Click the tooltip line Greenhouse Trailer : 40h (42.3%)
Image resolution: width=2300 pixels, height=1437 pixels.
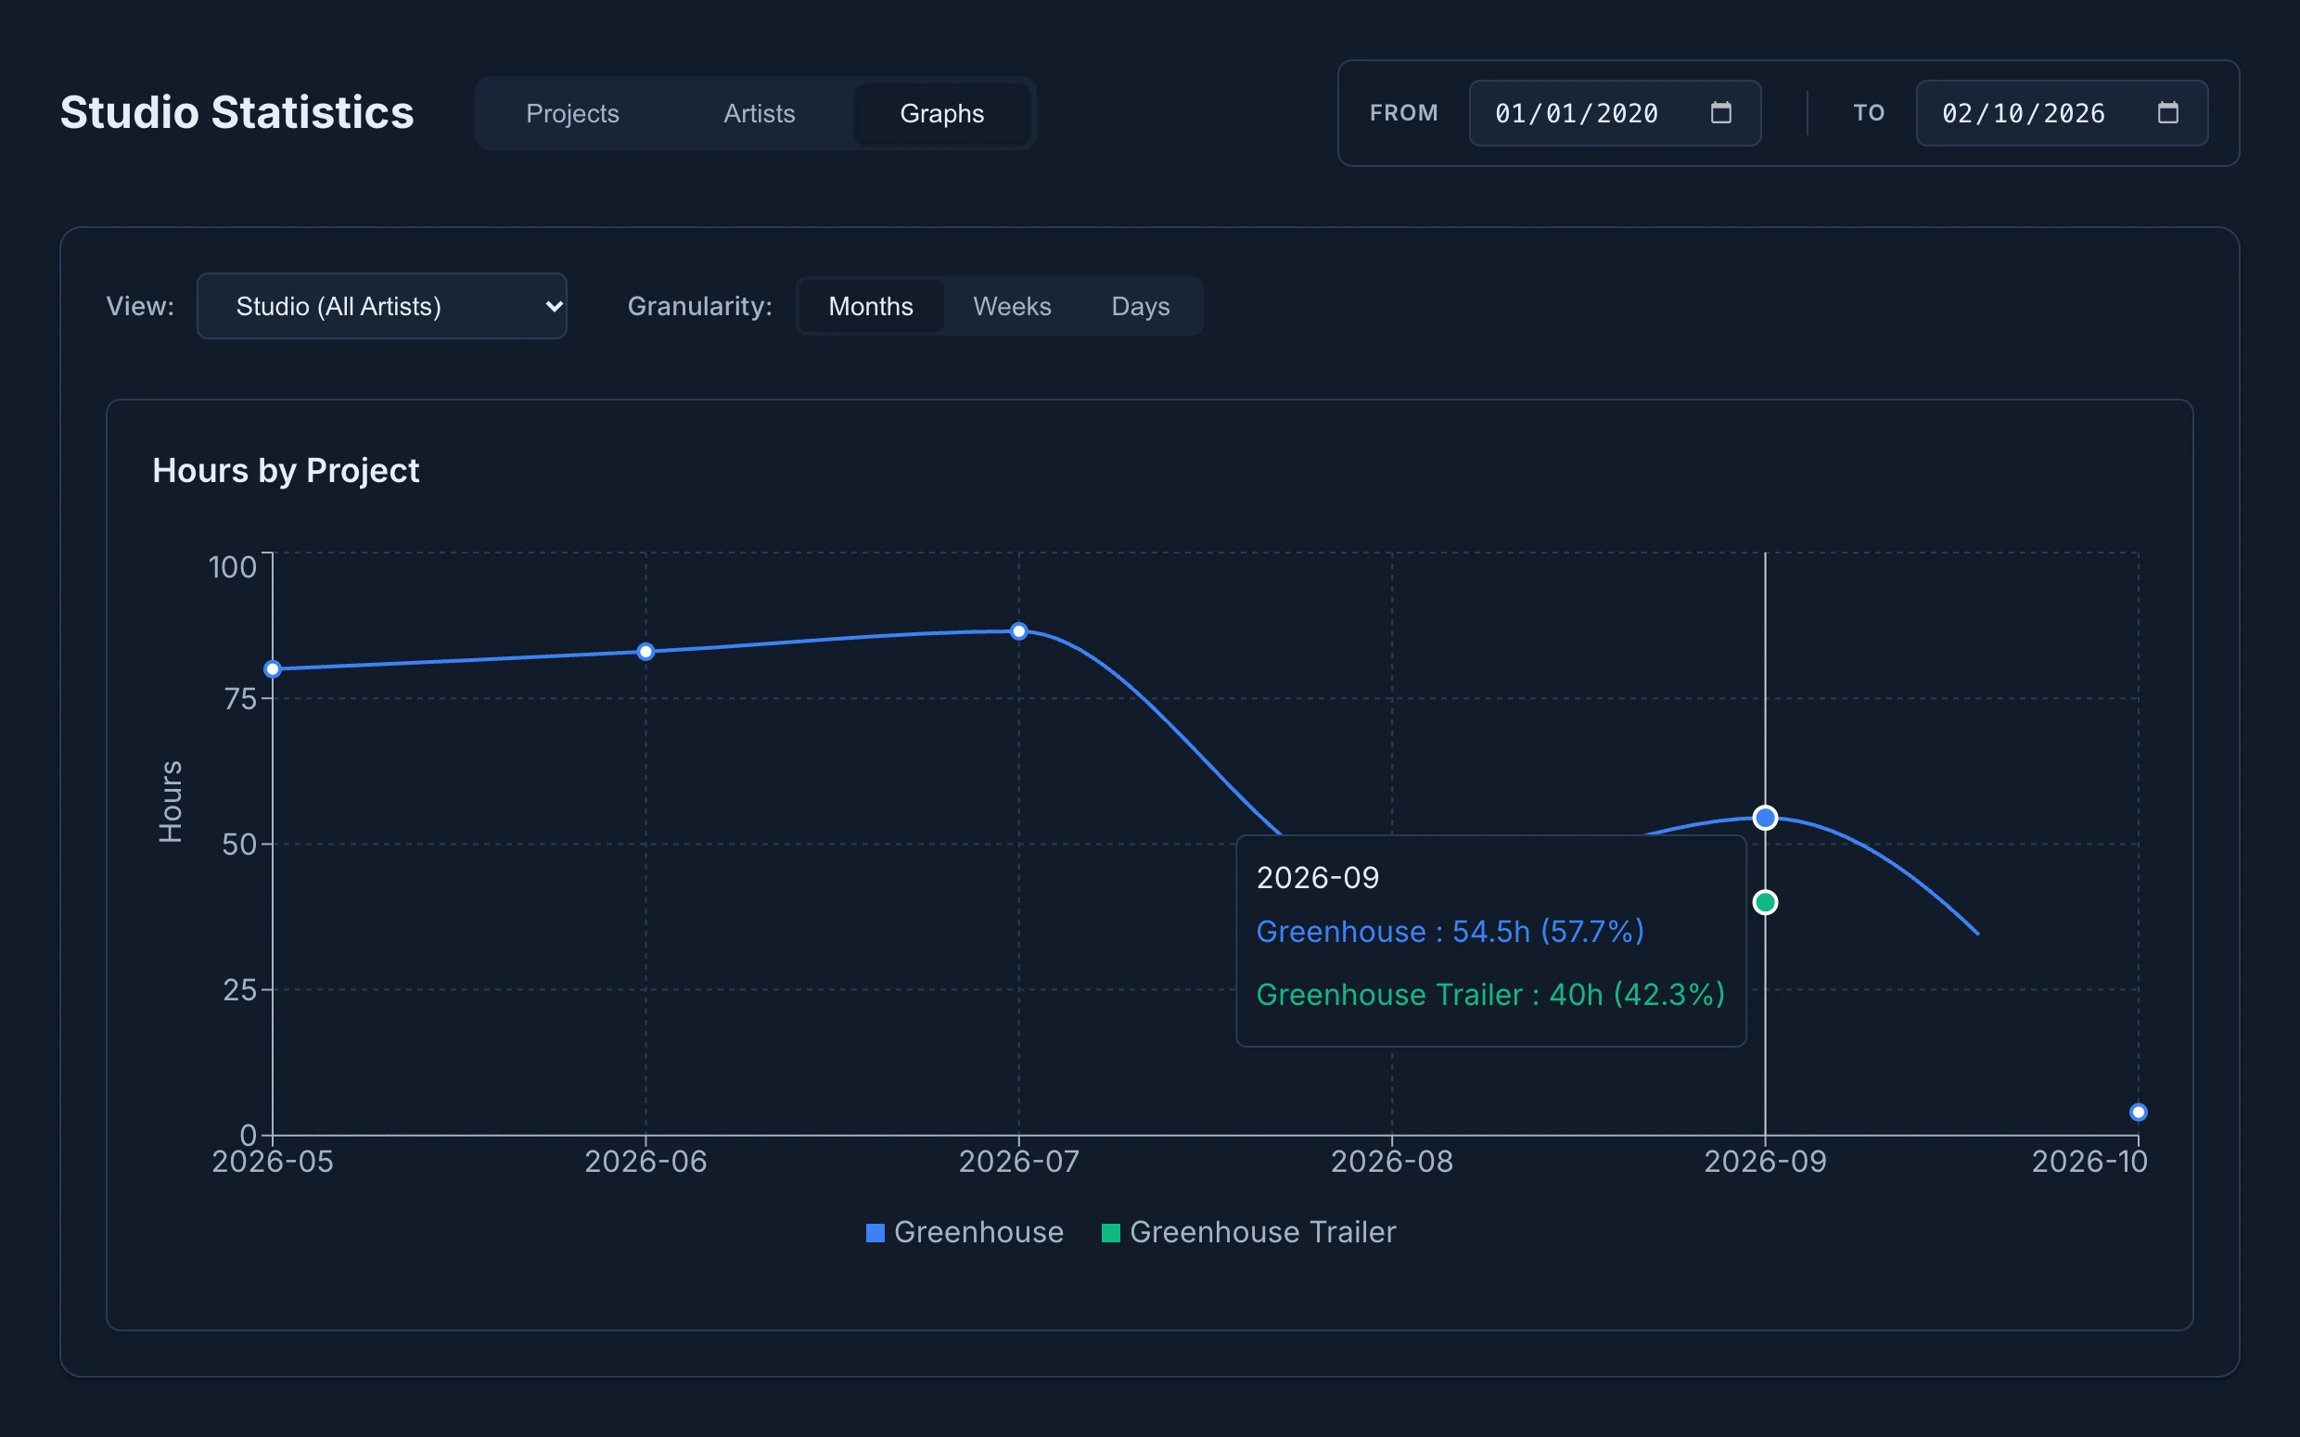pyautogui.click(x=1490, y=994)
